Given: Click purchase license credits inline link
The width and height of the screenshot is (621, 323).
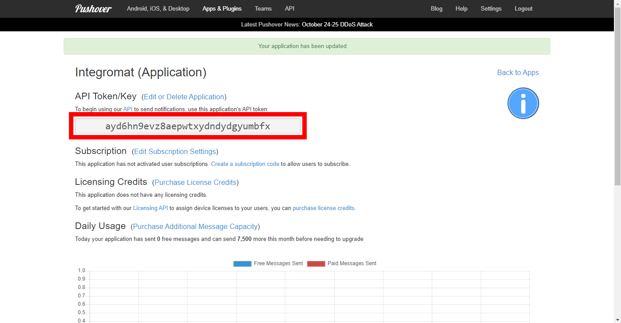Looking at the screenshot, I should (324, 208).
